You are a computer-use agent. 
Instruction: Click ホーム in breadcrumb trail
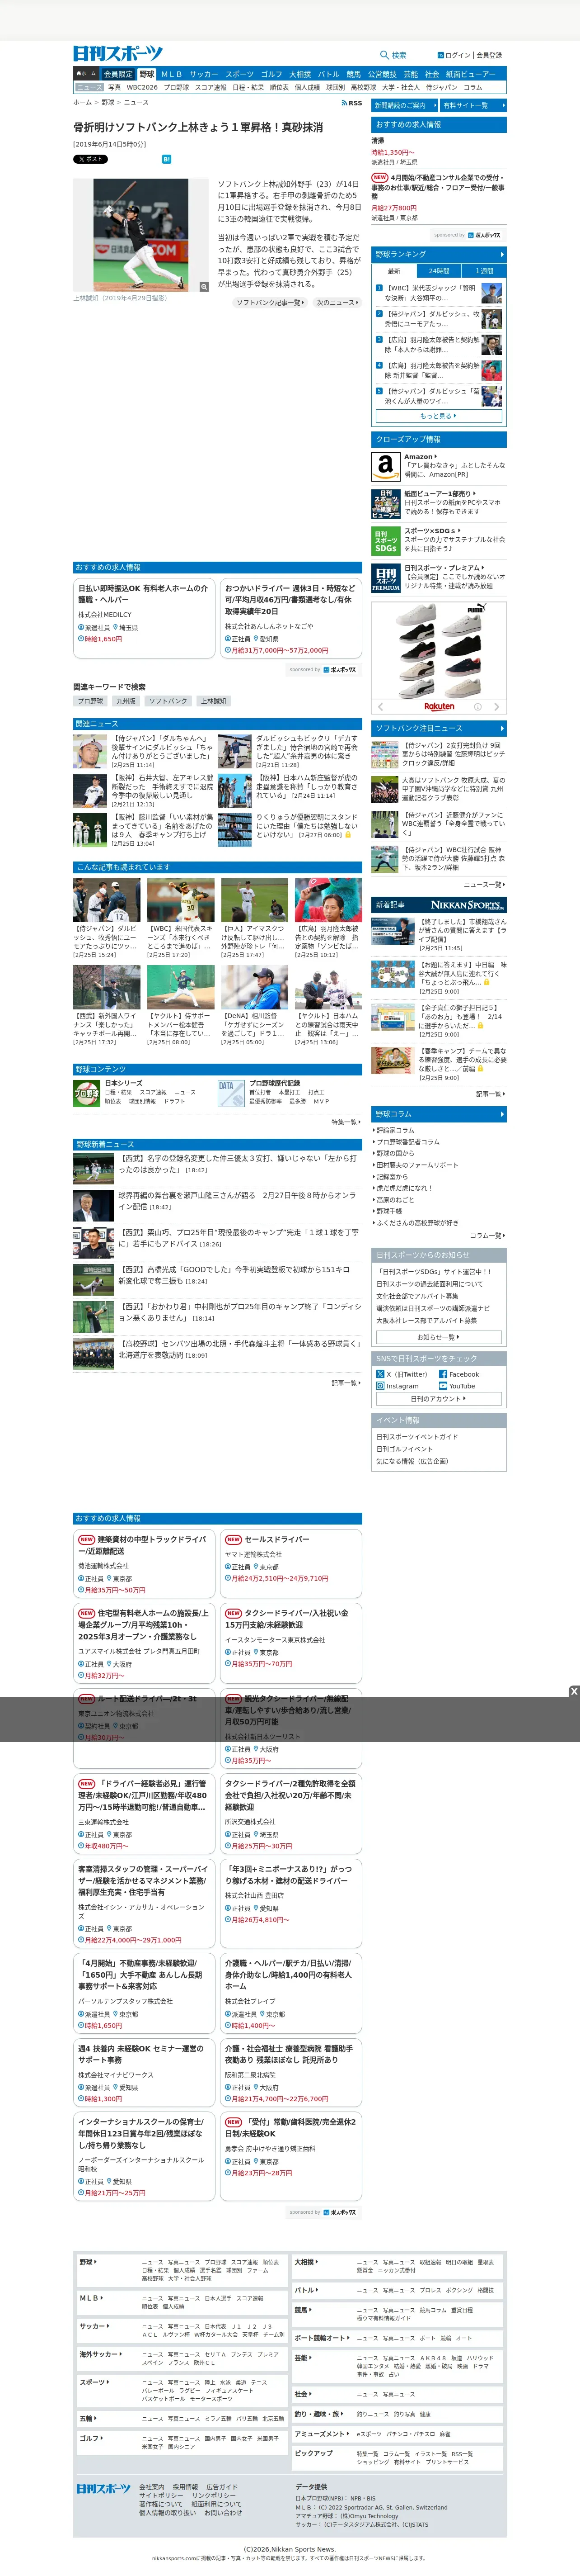82,102
